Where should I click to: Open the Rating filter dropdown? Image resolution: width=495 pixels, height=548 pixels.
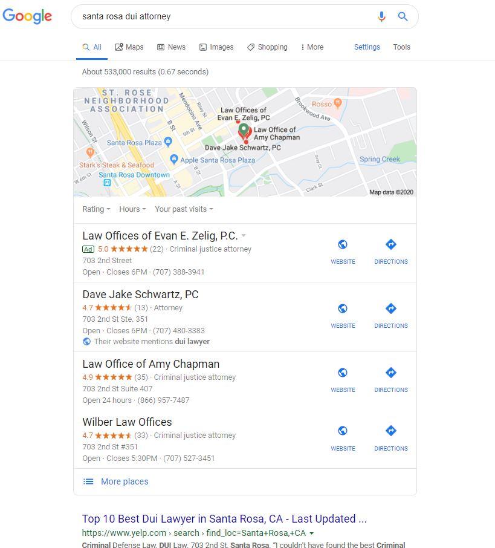[96, 209]
